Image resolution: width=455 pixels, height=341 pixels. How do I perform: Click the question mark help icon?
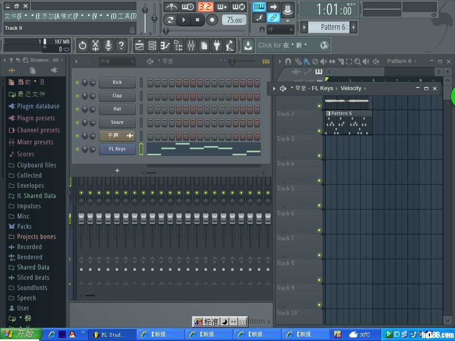click(x=121, y=45)
